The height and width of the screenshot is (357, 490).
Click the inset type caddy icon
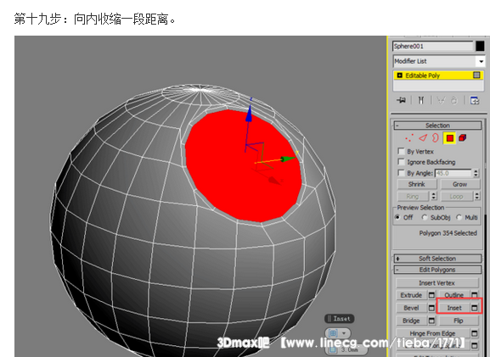tap(333, 333)
